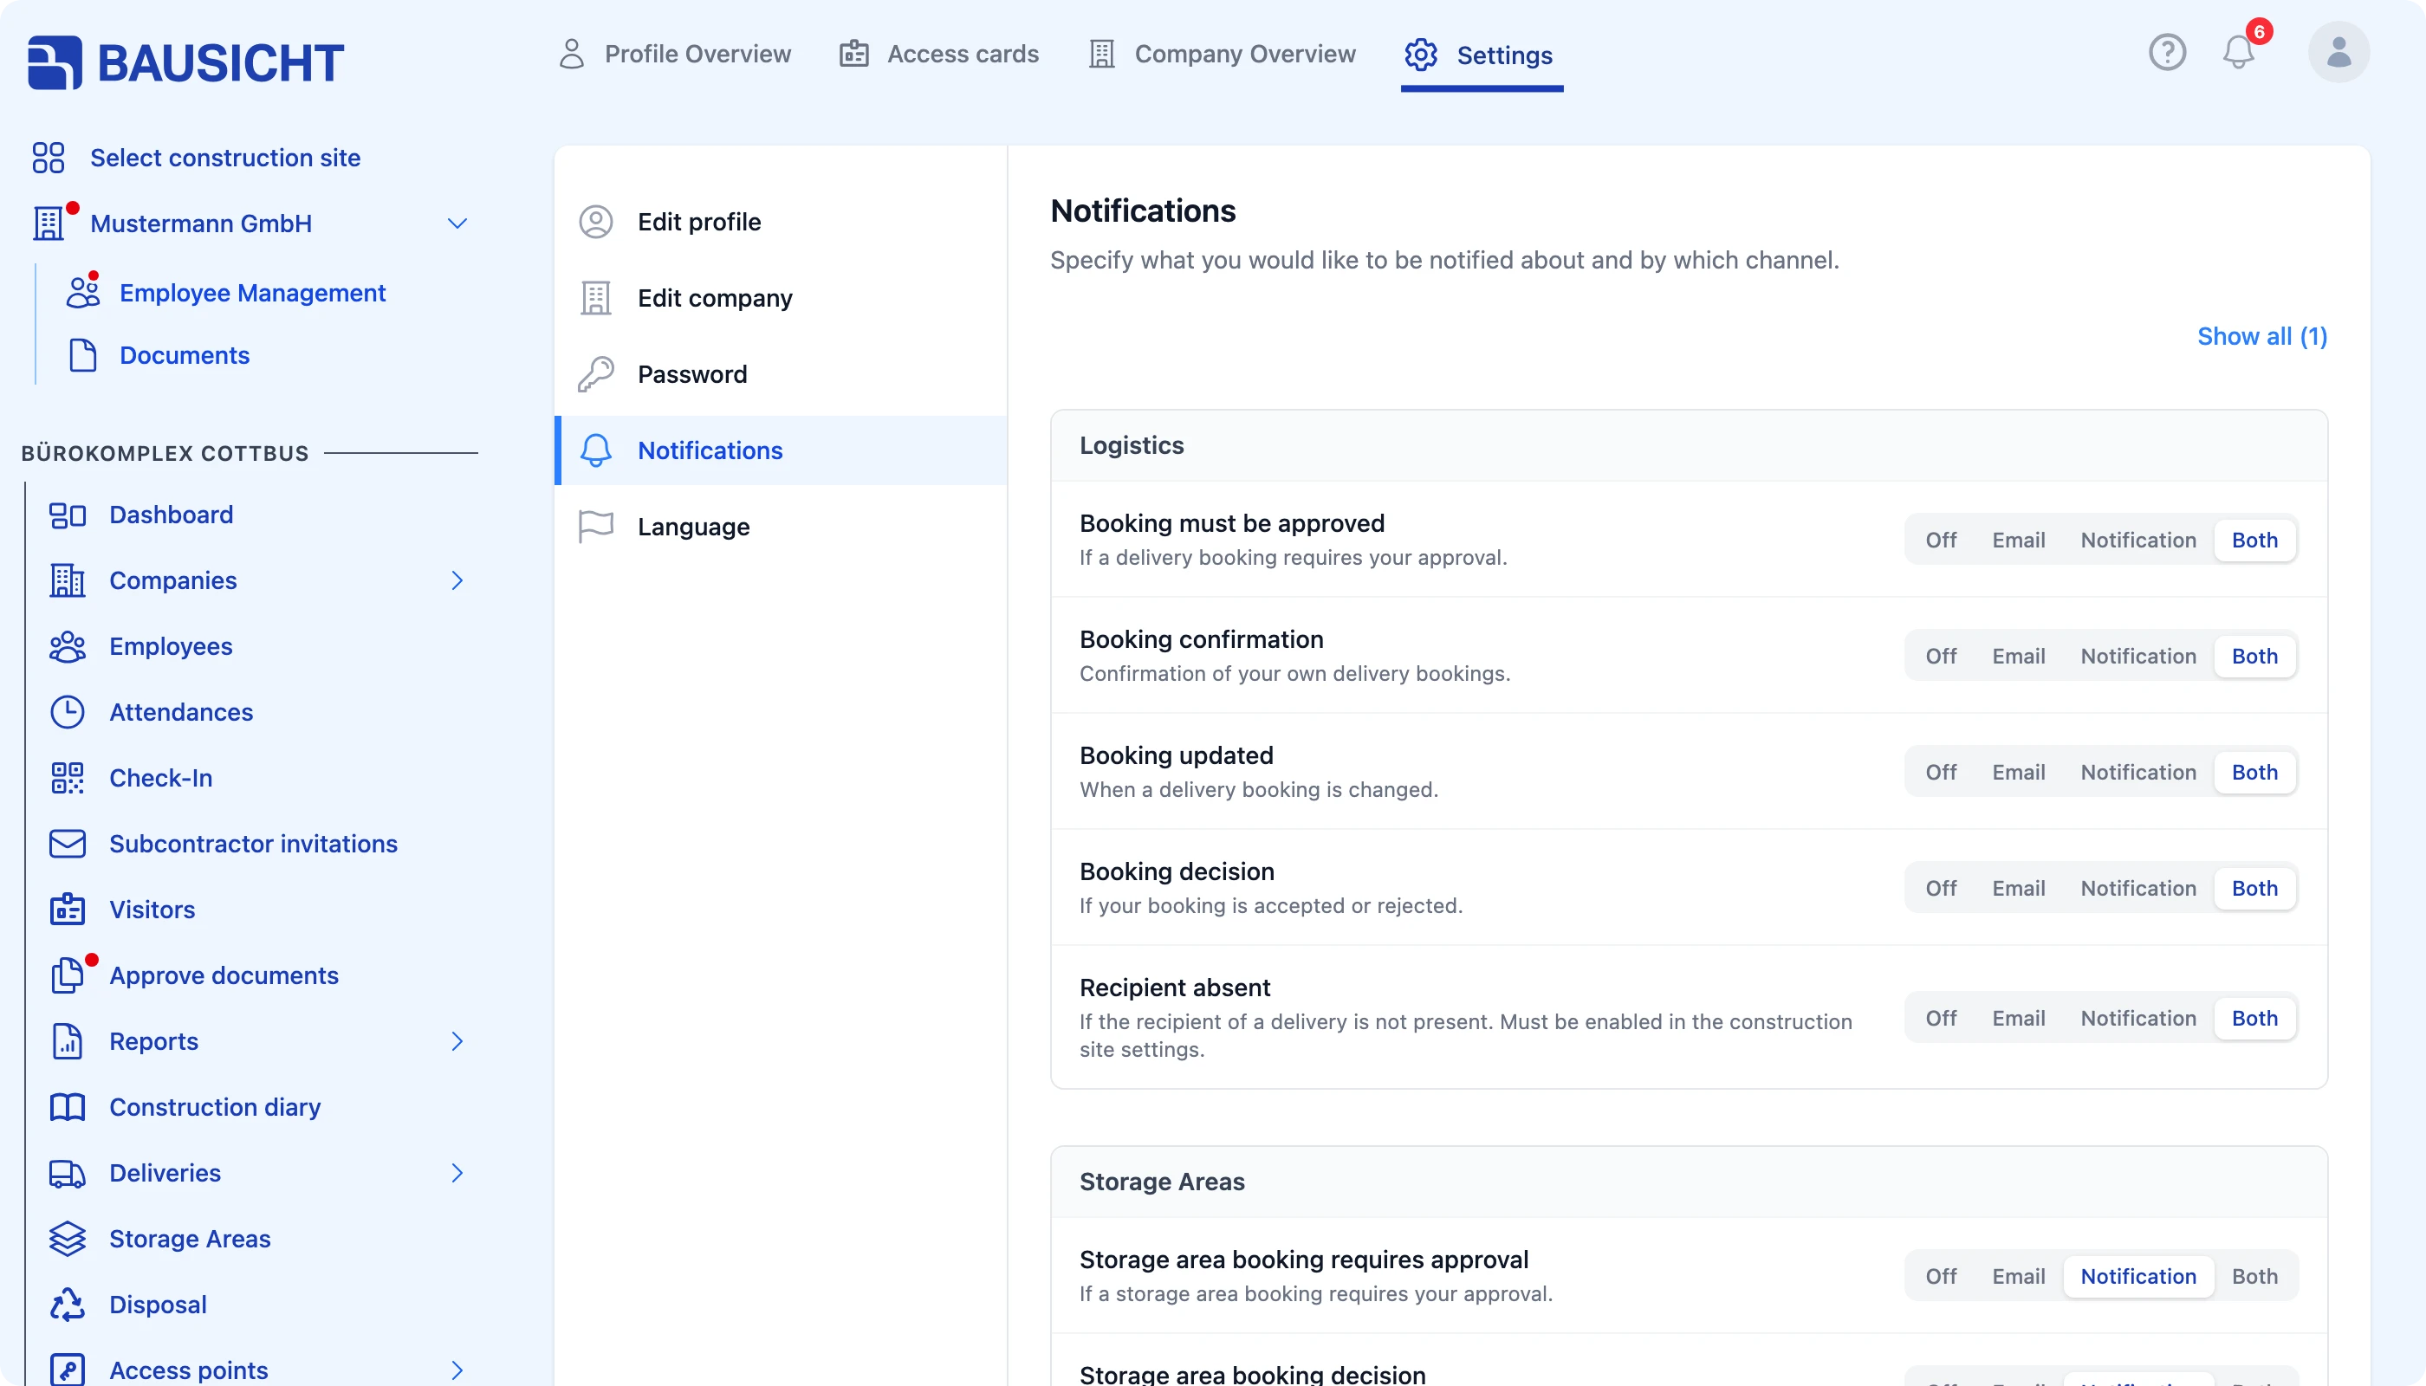
Task: Set Booking must be approved to Email
Action: coord(2019,540)
